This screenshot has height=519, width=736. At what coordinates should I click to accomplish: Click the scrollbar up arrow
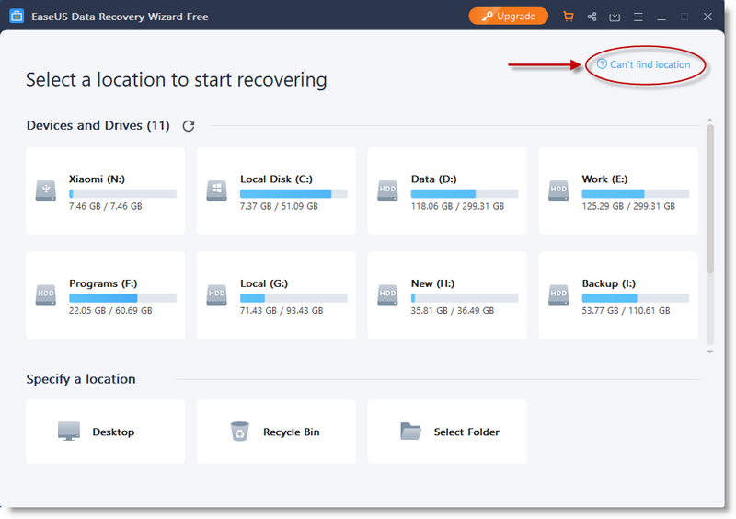[x=709, y=121]
